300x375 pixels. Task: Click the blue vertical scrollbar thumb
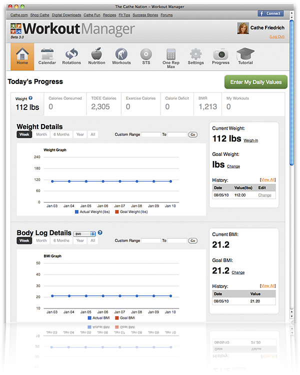(291, 92)
